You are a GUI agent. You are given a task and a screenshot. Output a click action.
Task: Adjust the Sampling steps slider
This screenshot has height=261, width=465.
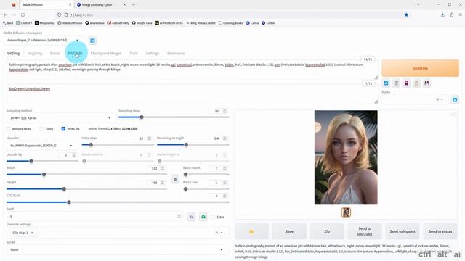[174, 117]
